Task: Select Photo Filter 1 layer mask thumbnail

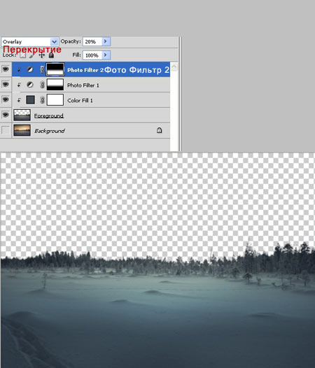Action: [55, 85]
